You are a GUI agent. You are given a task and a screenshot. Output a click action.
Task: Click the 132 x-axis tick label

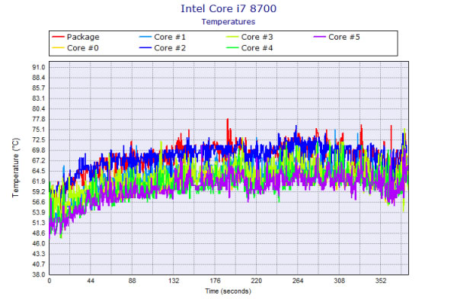point(174,281)
